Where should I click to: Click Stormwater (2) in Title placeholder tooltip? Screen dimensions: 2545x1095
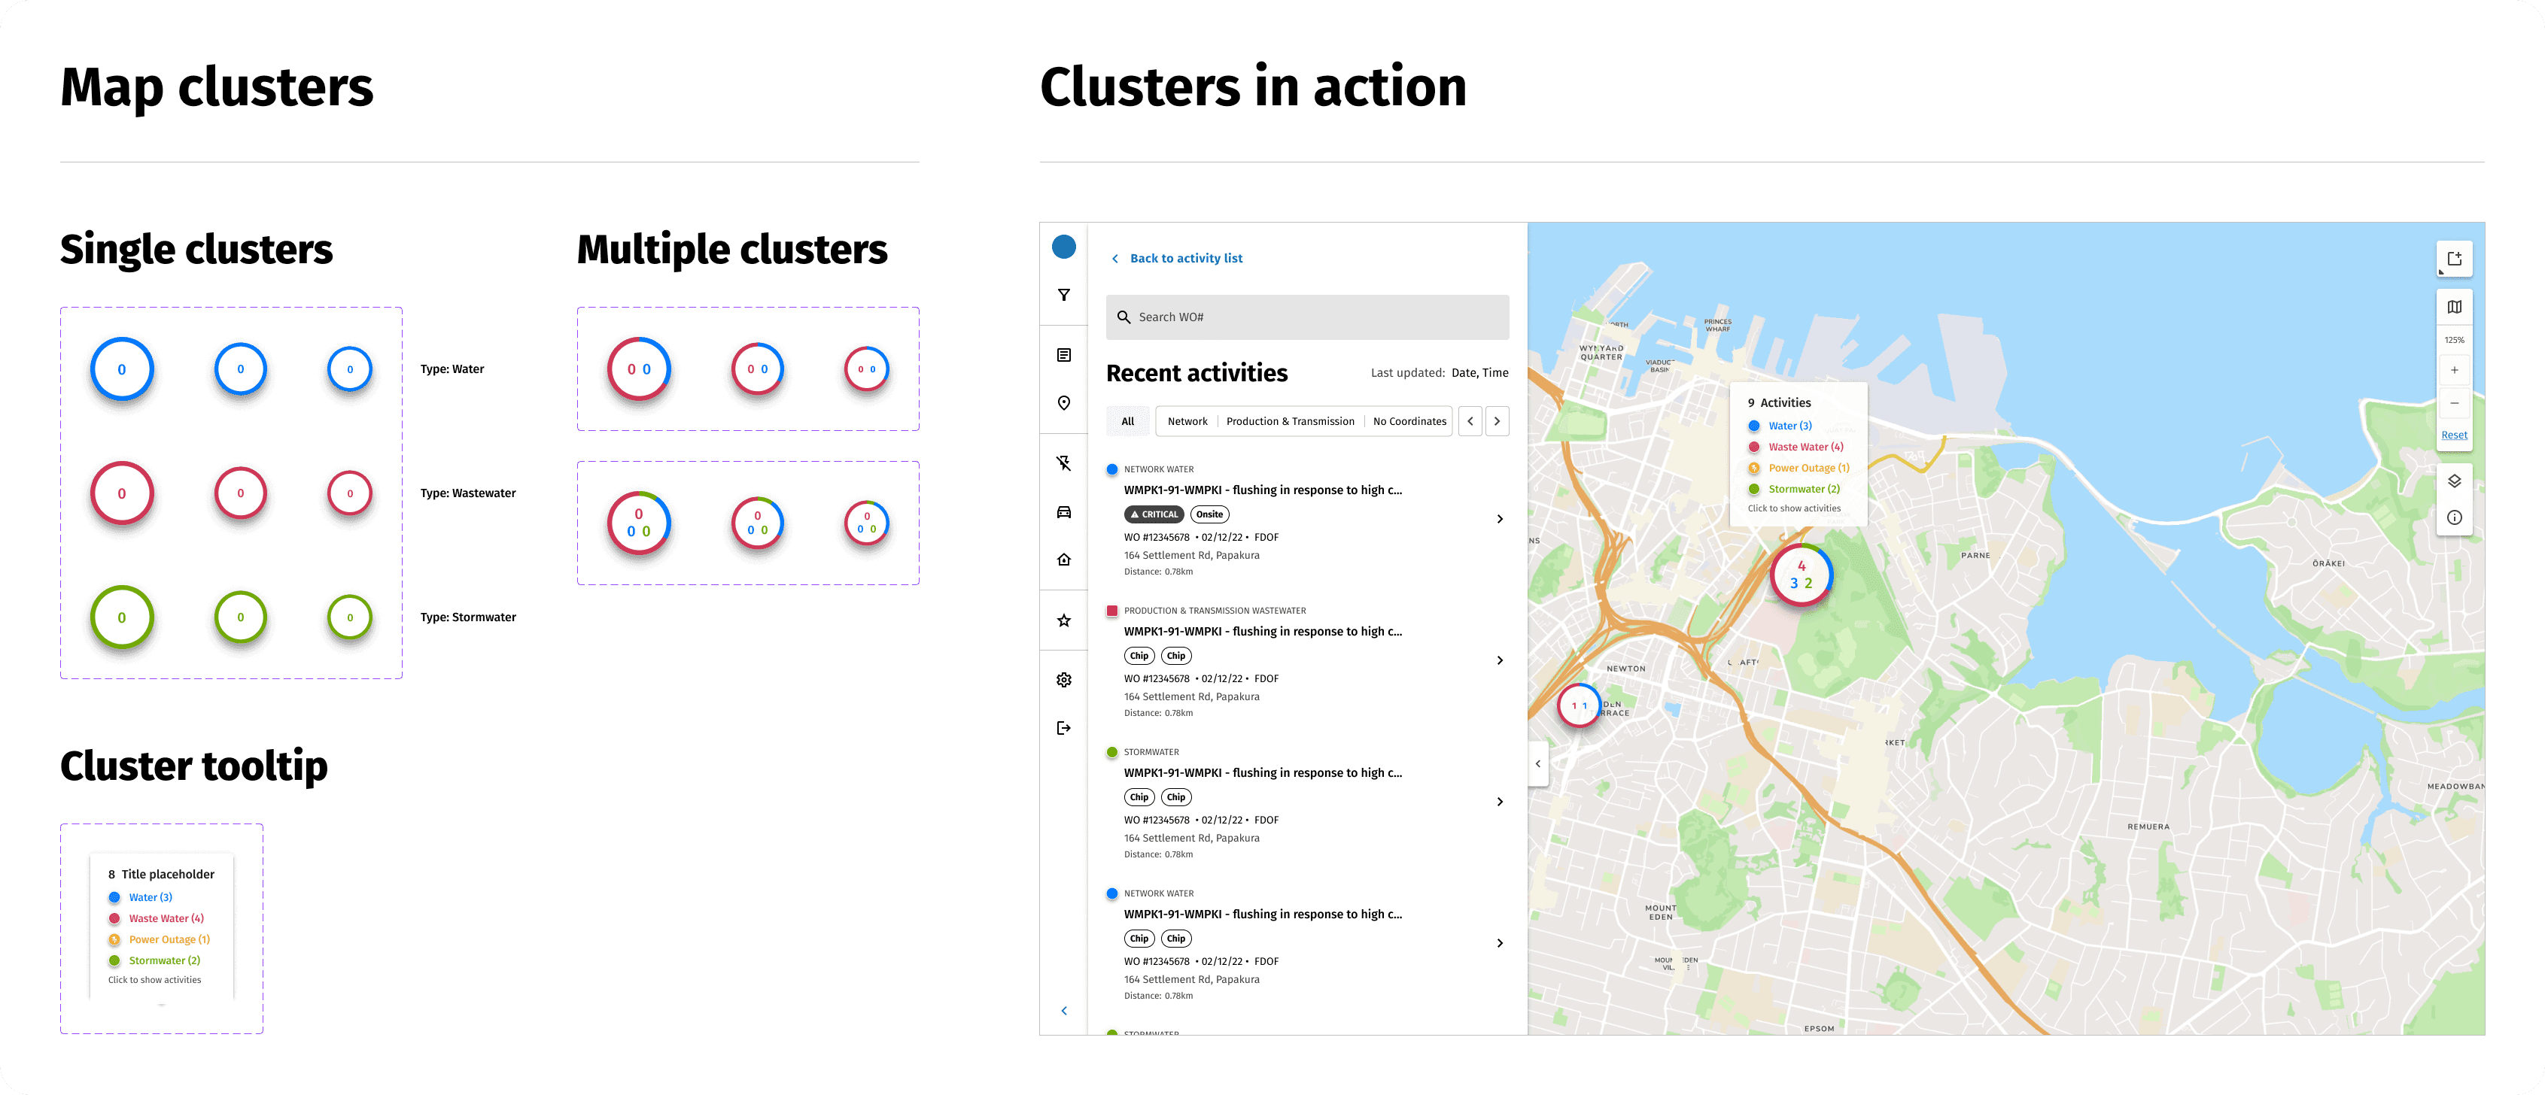pyautogui.click(x=164, y=960)
